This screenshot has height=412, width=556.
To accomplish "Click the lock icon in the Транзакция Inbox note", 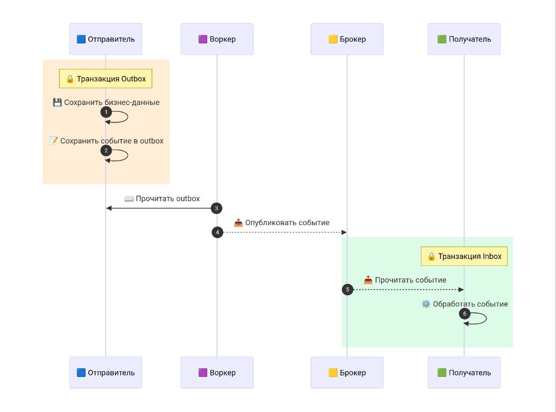I will pyautogui.click(x=431, y=256).
